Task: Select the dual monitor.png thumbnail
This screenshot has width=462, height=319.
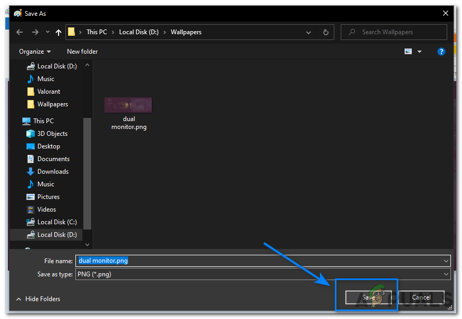Action: click(128, 105)
